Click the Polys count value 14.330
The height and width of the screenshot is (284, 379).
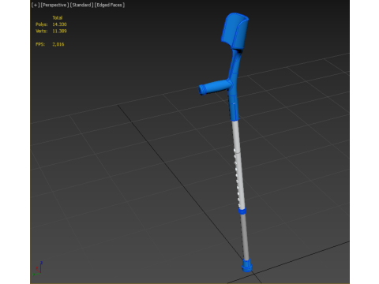point(59,24)
